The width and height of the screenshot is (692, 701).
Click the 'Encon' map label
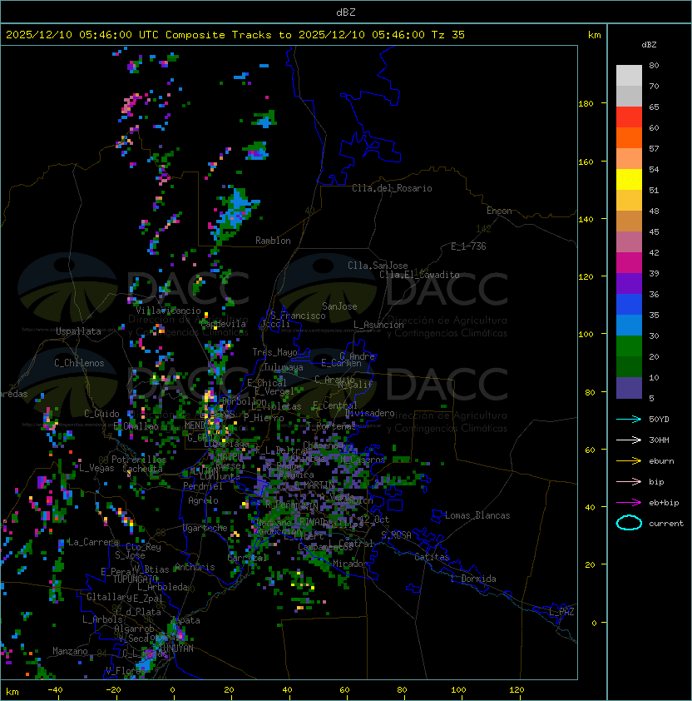point(499,211)
